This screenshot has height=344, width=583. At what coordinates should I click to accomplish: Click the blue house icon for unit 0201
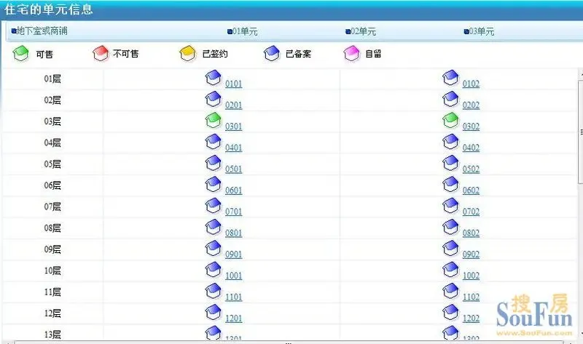click(x=214, y=100)
